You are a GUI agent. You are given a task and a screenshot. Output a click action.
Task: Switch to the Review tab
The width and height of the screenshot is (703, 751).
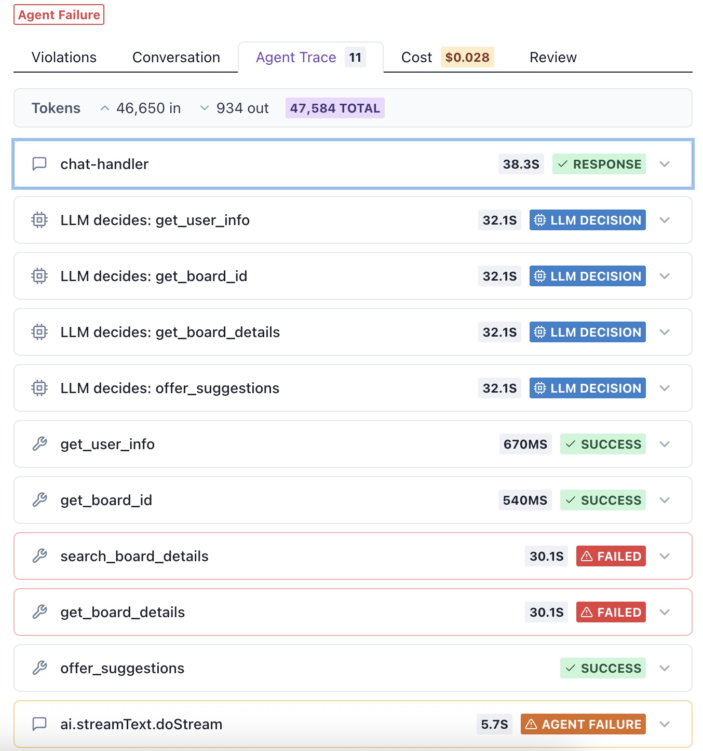(553, 57)
